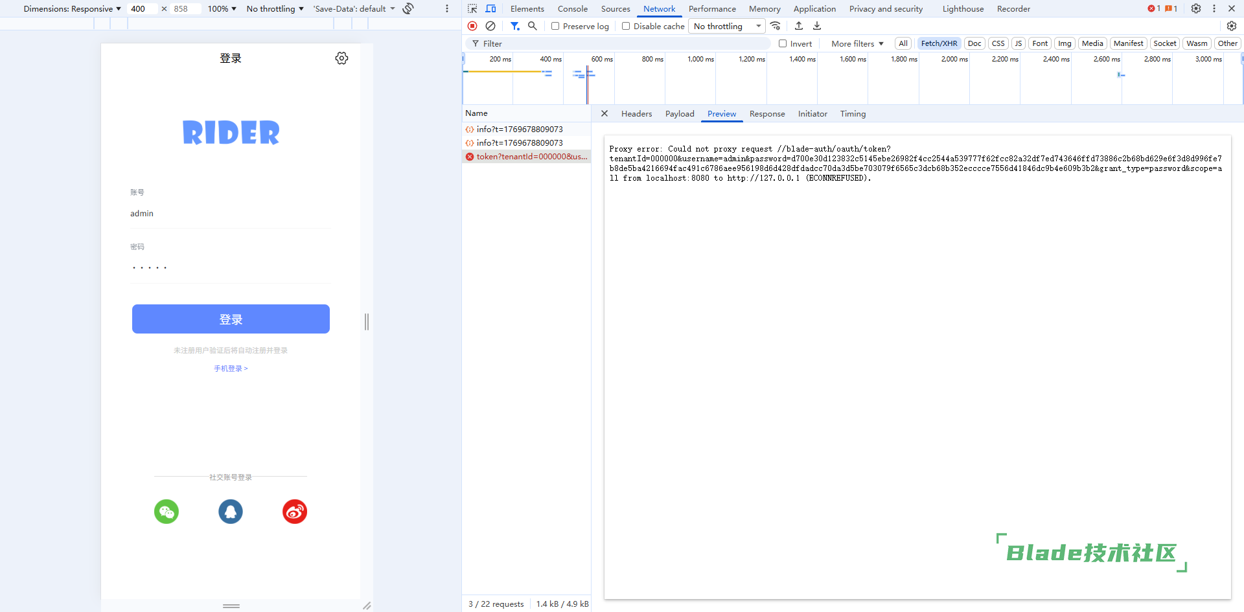Open the Dimensions Responsive dropdown
This screenshot has height=612, width=1244.
[x=72, y=8]
